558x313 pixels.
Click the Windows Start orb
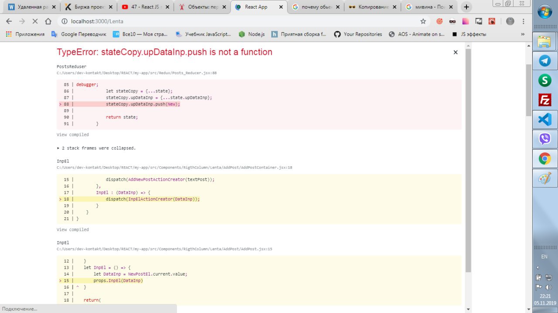point(544,12)
